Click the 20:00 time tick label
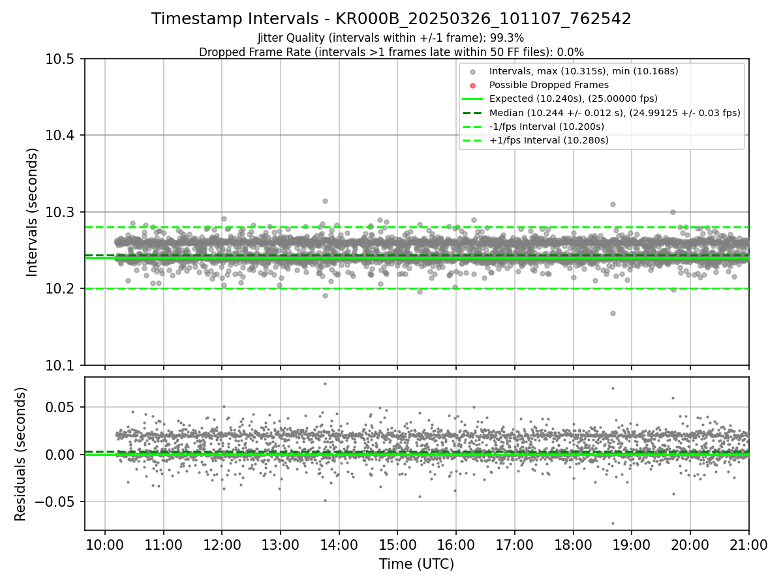 point(690,544)
